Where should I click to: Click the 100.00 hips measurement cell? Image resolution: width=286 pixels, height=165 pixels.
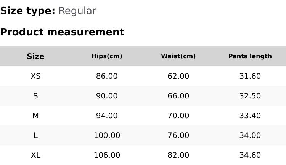[x=107, y=136]
